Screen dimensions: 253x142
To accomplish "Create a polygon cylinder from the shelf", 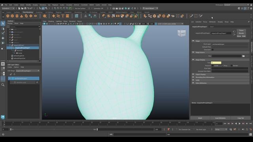I will point(17,16).
